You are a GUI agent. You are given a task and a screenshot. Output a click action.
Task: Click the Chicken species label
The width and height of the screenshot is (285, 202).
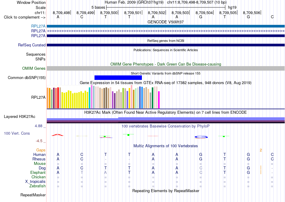click(38, 177)
